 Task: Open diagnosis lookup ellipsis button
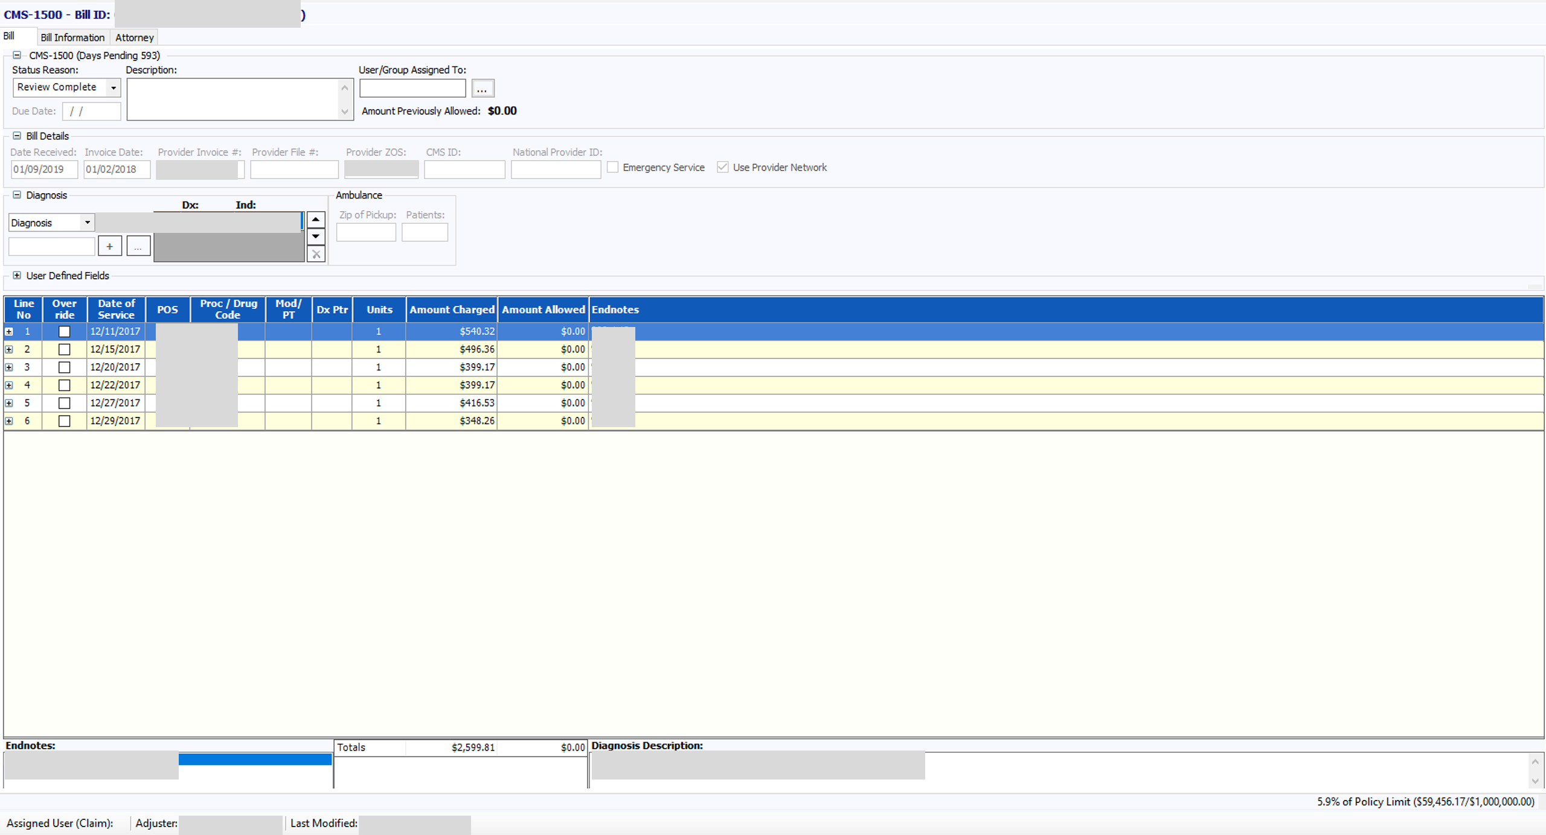click(138, 246)
